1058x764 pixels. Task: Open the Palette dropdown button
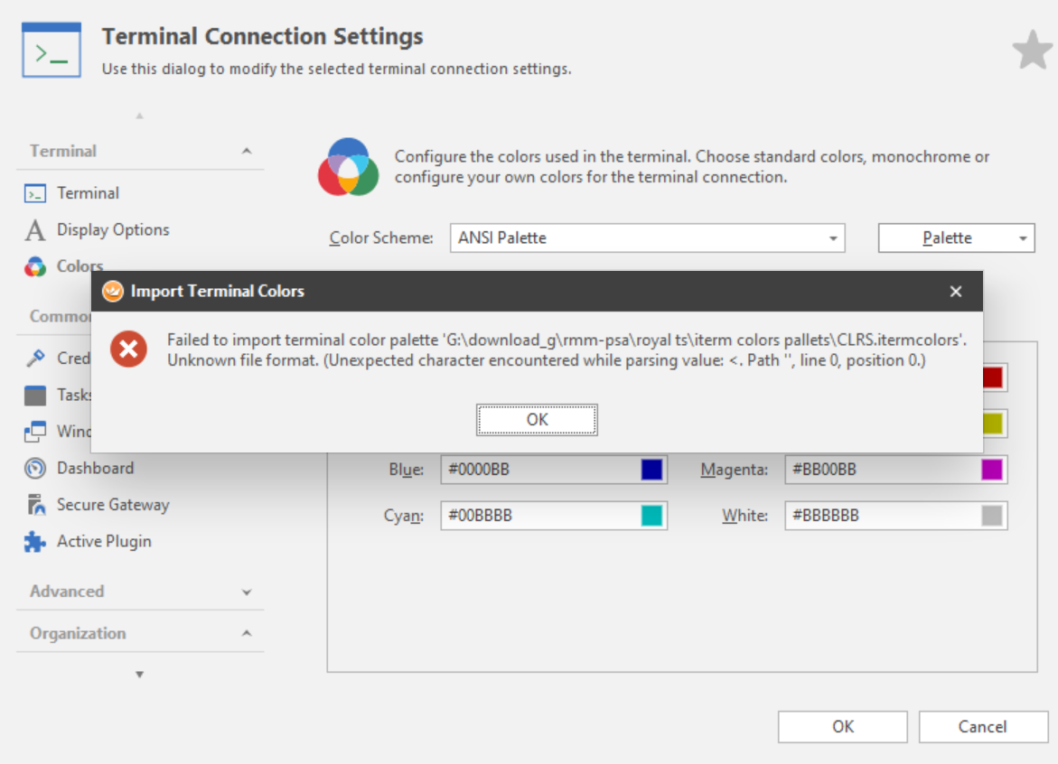coord(1023,238)
